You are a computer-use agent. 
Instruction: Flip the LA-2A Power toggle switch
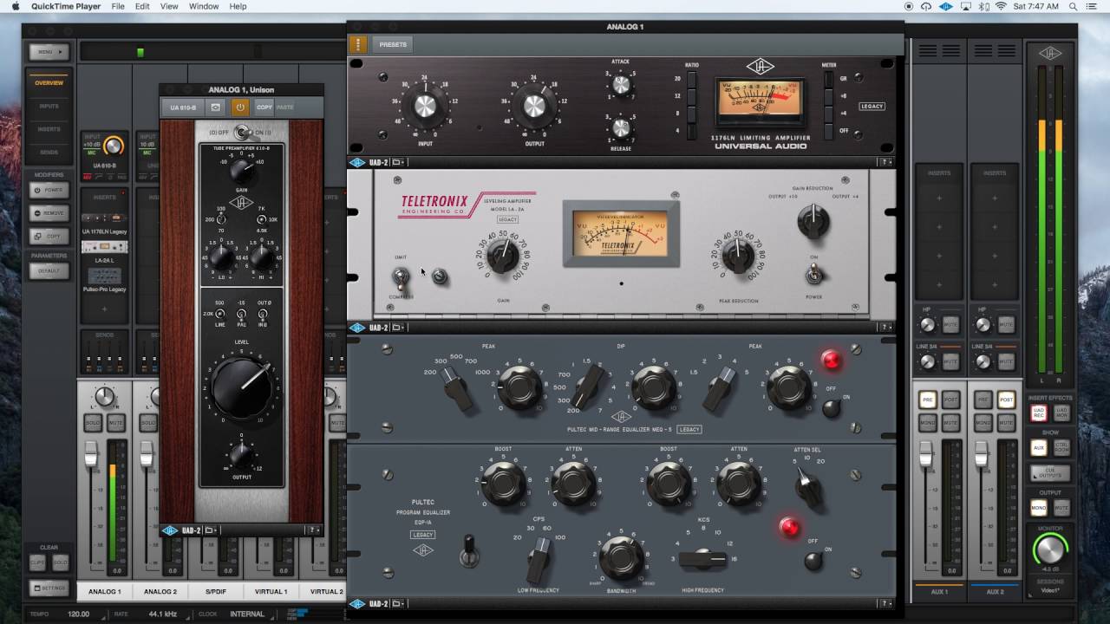tap(813, 275)
